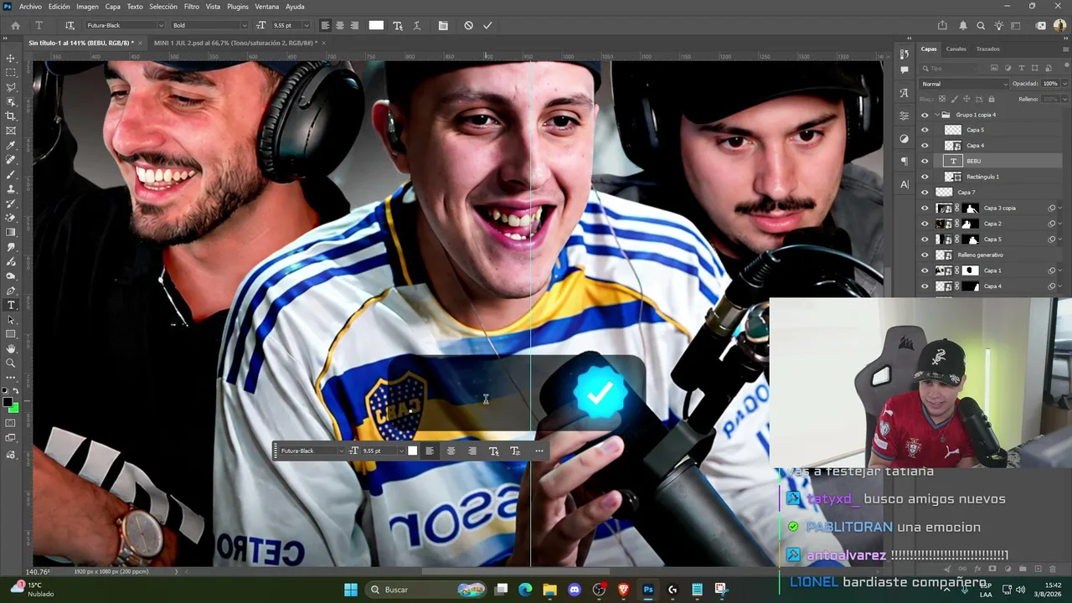Image resolution: width=1072 pixels, height=603 pixels.
Task: Right align text in top options bar
Action: (354, 25)
